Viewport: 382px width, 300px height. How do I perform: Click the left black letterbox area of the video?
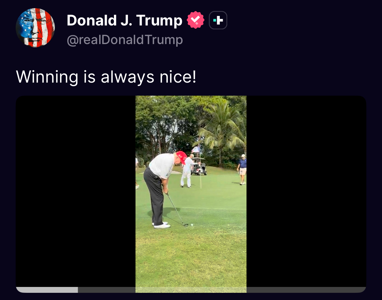point(75,191)
